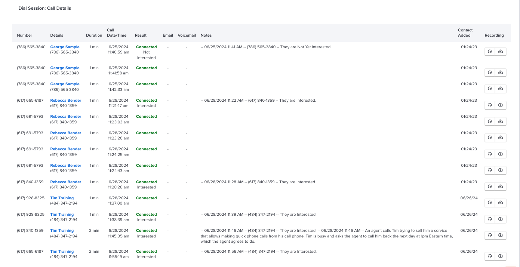Image resolution: width=520 pixels, height=267 pixels.
Task: Download Tim Training's 11:38:39 am call recording
Action: click(x=501, y=219)
